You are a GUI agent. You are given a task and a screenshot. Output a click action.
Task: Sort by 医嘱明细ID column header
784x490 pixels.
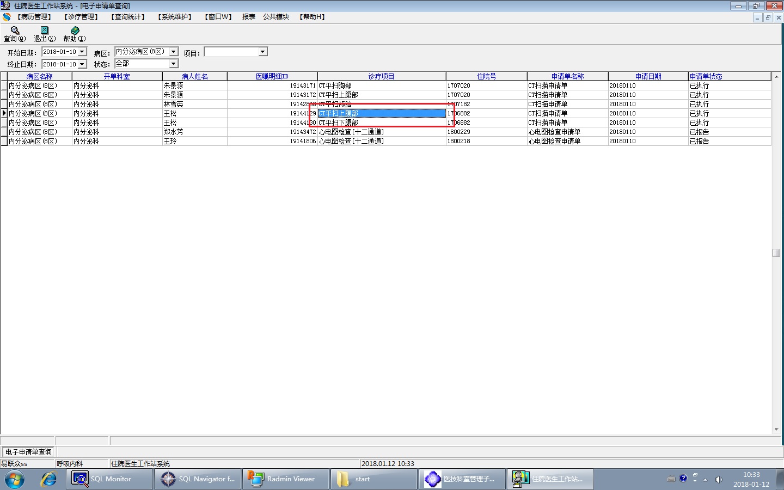(x=272, y=76)
